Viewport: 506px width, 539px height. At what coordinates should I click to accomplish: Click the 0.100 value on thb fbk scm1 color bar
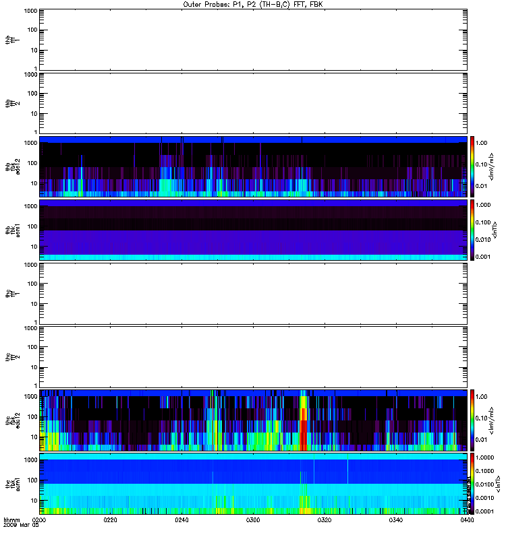(483, 222)
